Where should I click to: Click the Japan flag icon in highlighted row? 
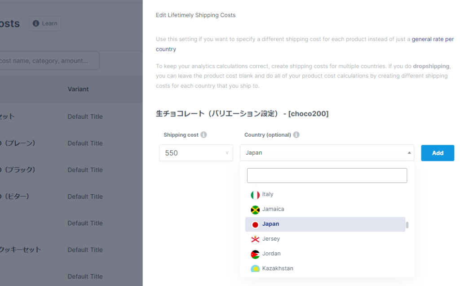click(255, 224)
